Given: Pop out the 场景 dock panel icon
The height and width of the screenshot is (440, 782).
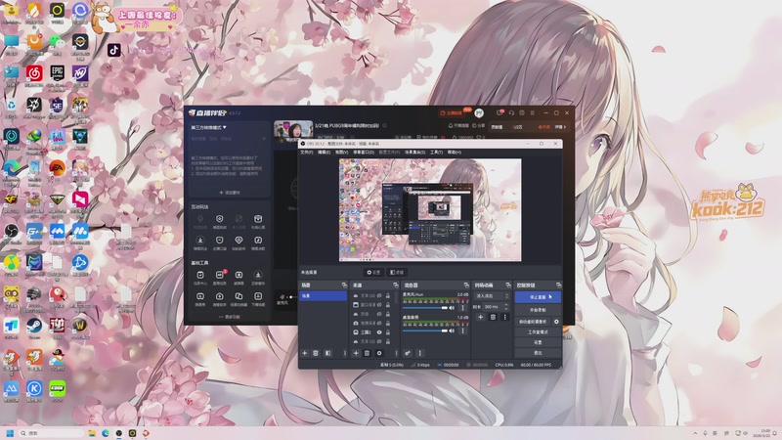Looking at the screenshot, I should click(x=344, y=285).
